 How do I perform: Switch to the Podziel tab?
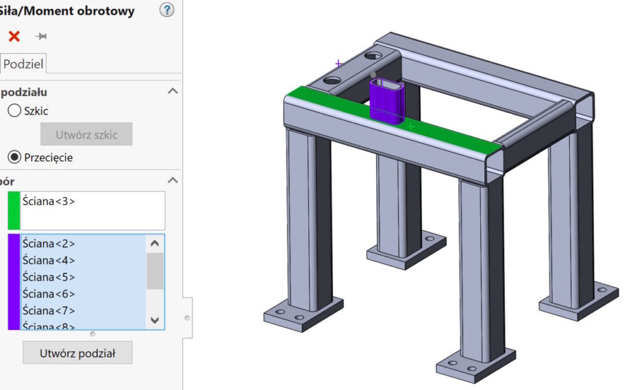click(23, 64)
